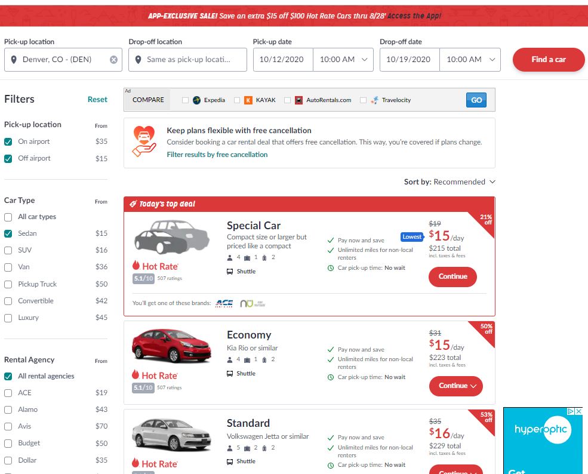Check the Expedia compare box
This screenshot has width=588, height=474.
pyautogui.click(x=185, y=100)
